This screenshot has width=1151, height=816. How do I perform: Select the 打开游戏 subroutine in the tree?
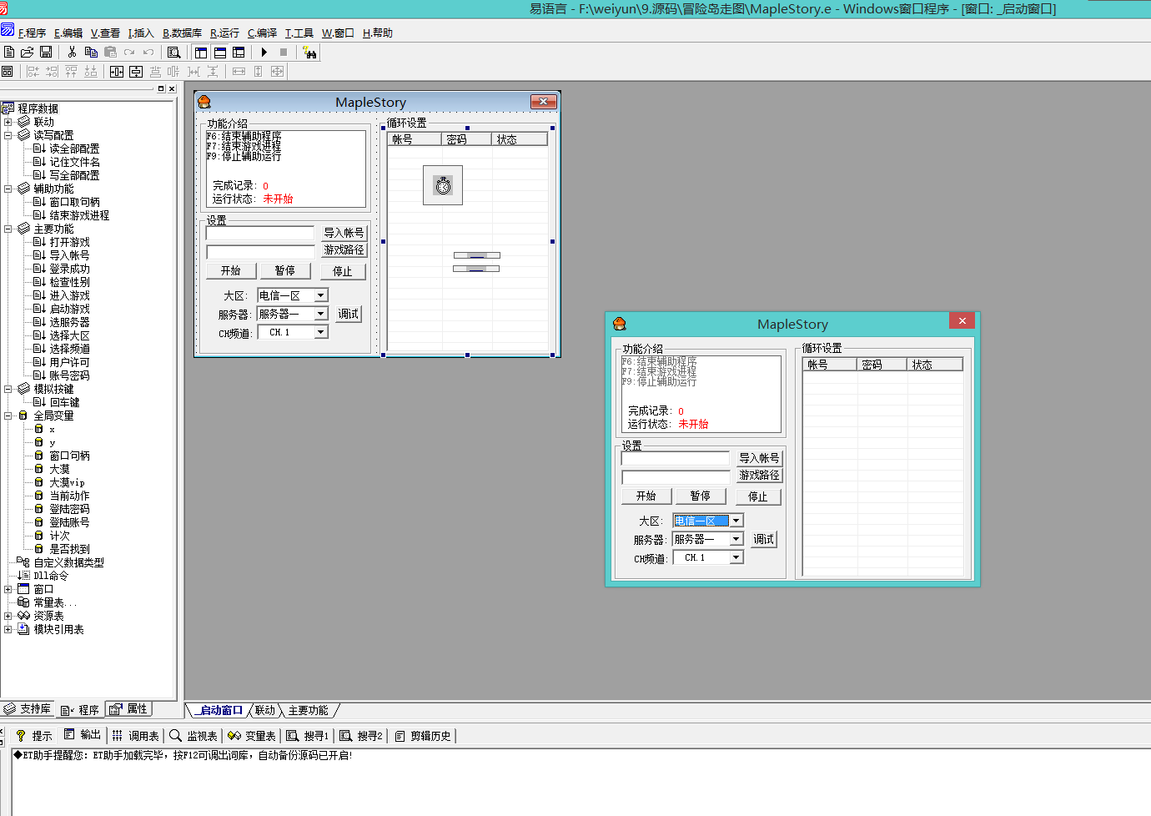(x=69, y=242)
